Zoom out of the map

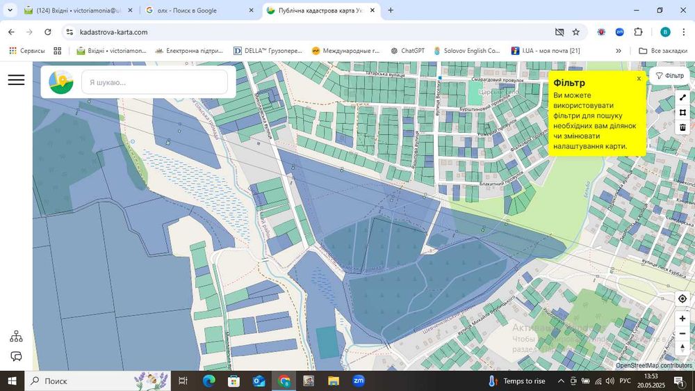[682, 333]
